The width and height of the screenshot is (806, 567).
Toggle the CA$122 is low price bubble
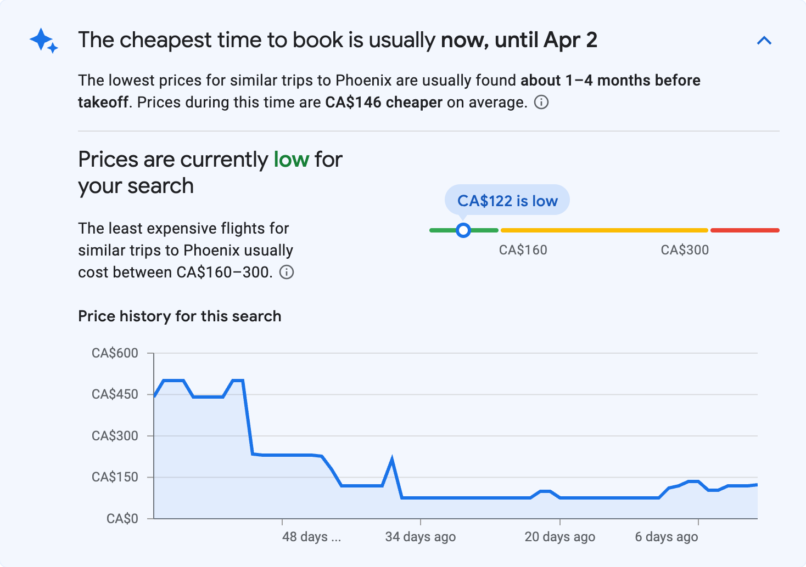507,200
